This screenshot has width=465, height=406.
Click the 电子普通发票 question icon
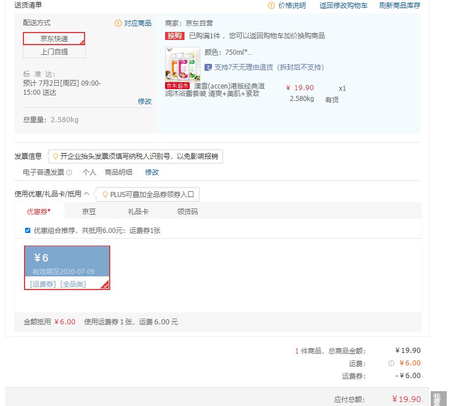point(69,172)
